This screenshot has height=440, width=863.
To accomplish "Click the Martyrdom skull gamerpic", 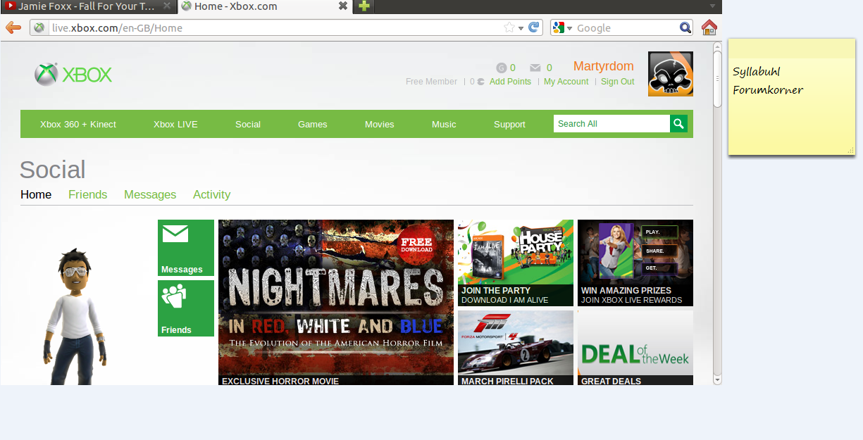I will (671, 74).
